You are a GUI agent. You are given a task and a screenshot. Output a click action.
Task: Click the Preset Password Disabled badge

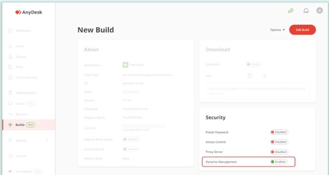pyautogui.click(x=279, y=132)
